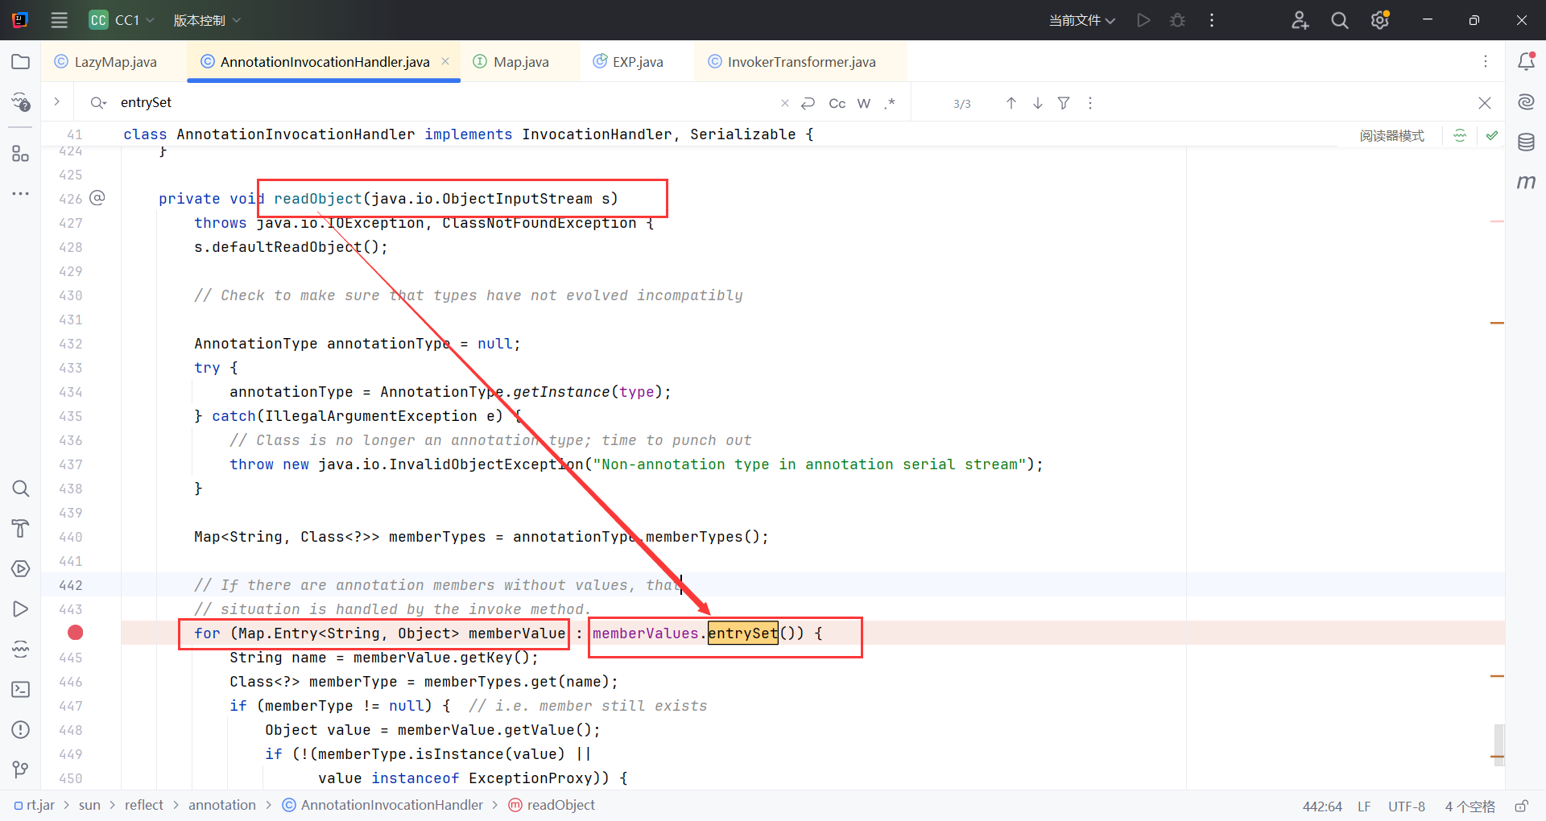The image size is (1546, 821).
Task: Expand the 当前文件 run configuration dropdown
Action: click(1081, 20)
